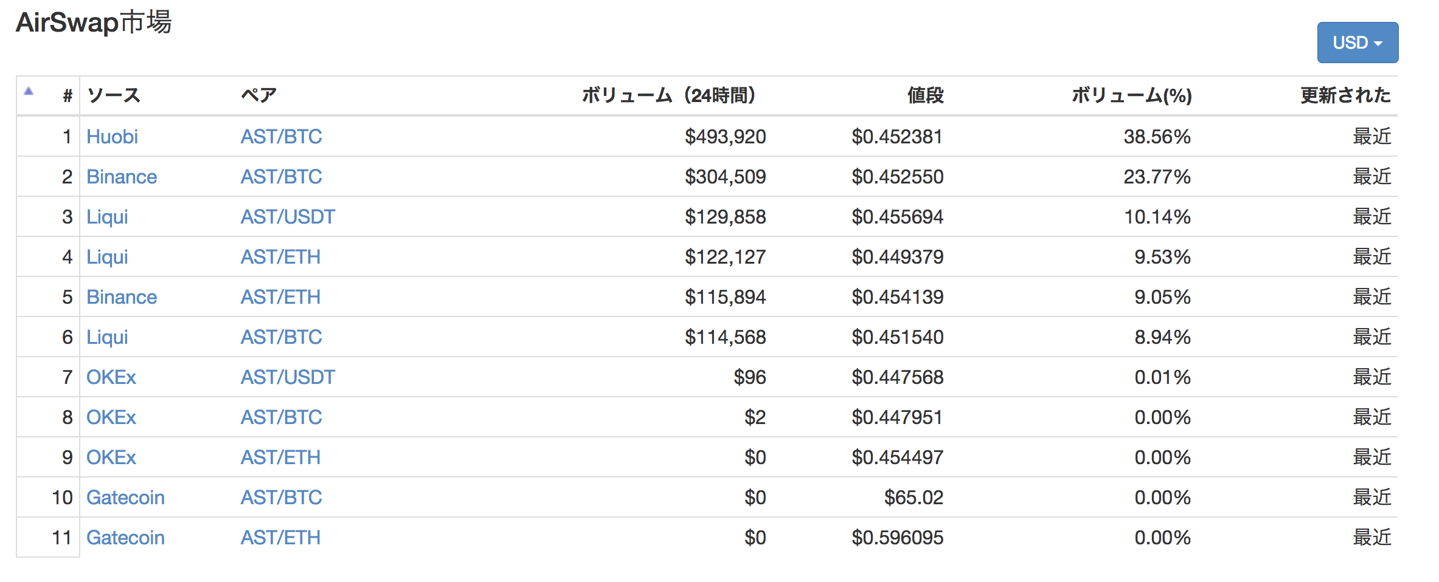Open Liqui link in row 6
This screenshot has width=1439, height=582.
click(x=107, y=337)
